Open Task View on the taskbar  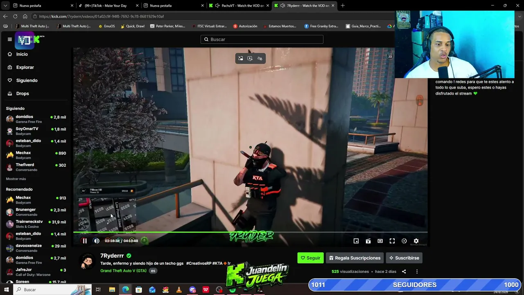[x=98, y=290]
